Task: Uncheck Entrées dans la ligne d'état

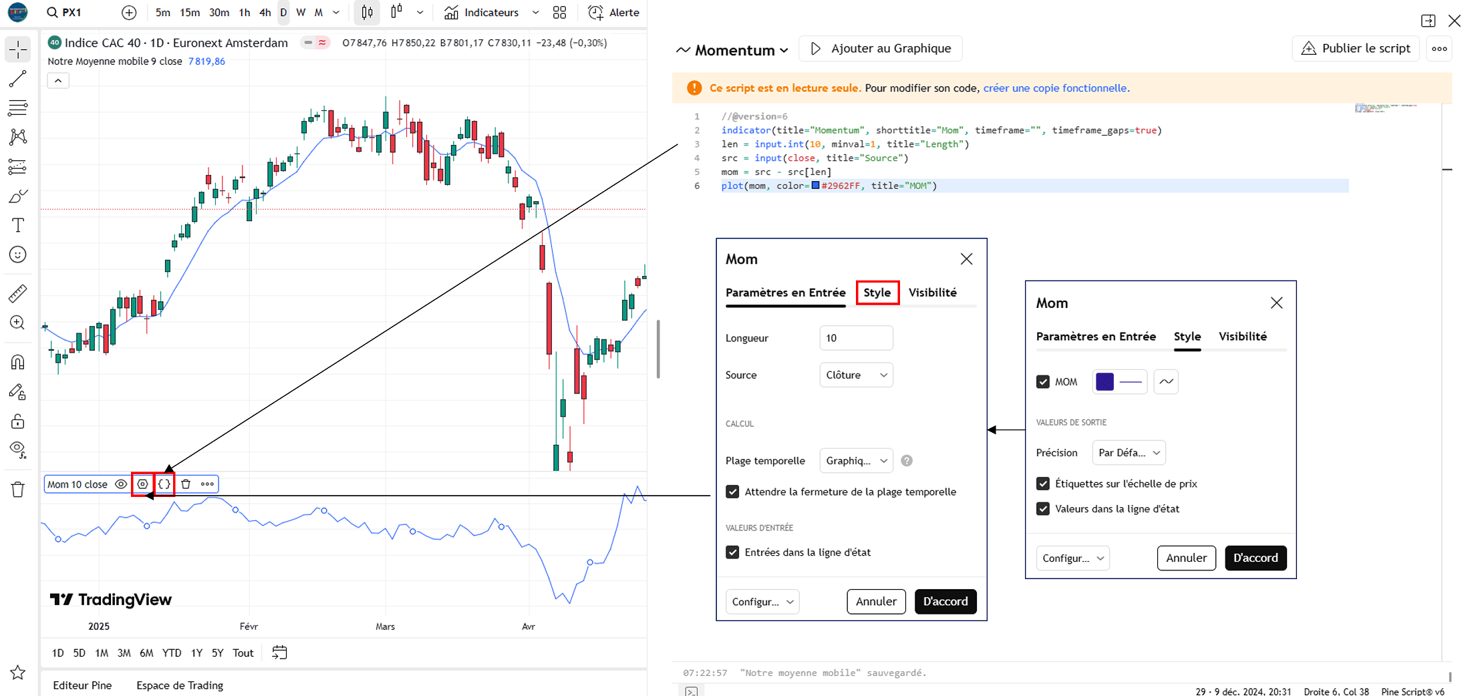Action: point(732,552)
